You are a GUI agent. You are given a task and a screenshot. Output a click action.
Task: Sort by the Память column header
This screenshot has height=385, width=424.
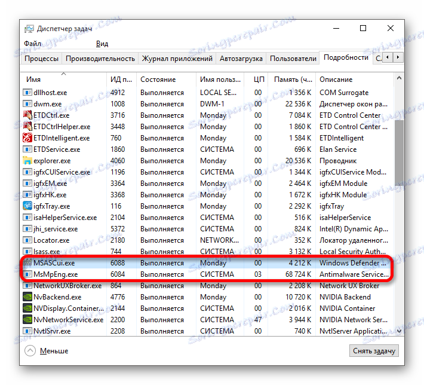coord(291,79)
